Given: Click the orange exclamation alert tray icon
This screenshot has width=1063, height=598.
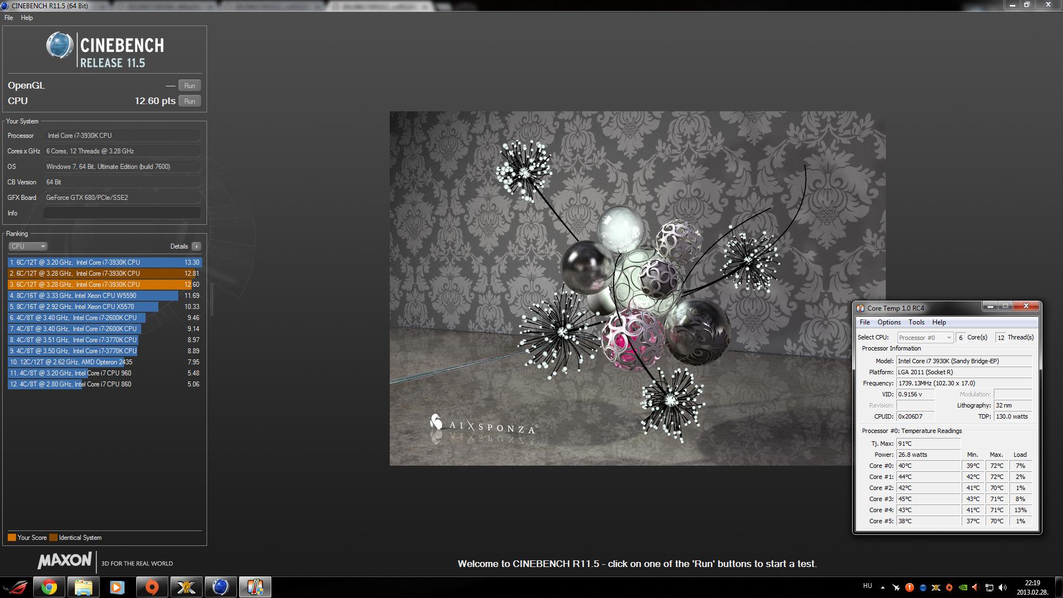Looking at the screenshot, I should tap(910, 587).
